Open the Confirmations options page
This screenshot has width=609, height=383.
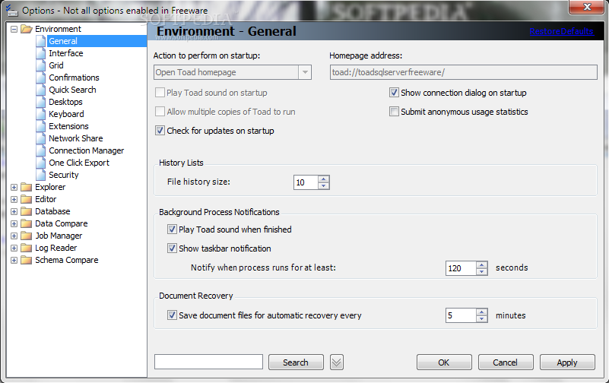coord(74,78)
